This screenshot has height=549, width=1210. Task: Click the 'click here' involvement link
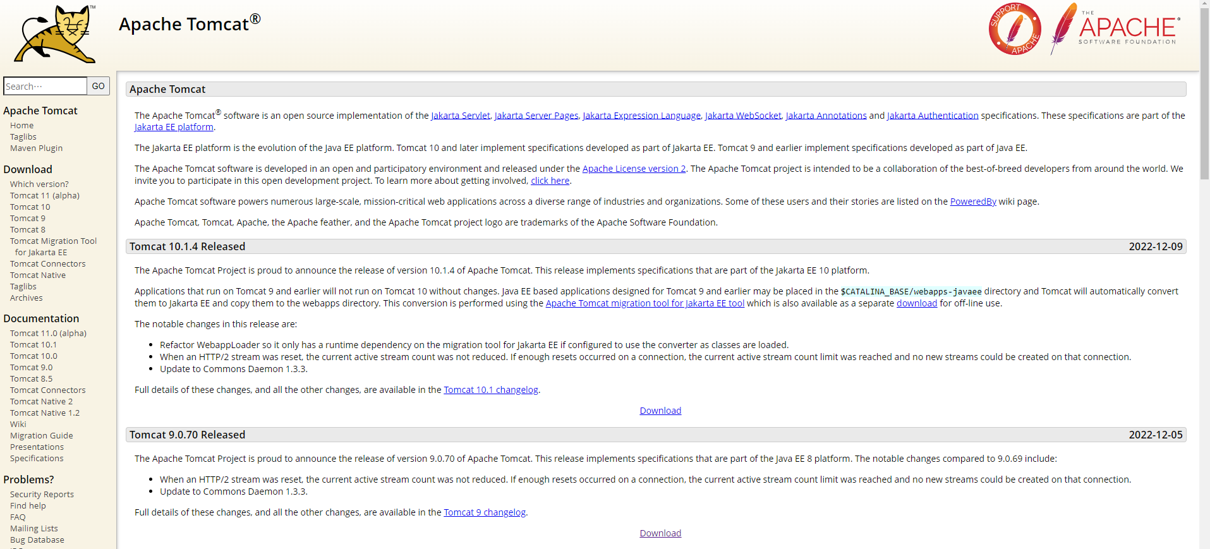(x=550, y=181)
